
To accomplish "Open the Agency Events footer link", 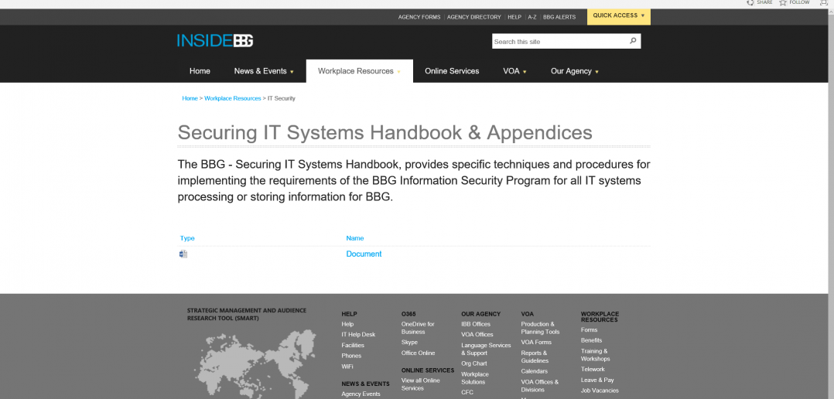I will [361, 394].
